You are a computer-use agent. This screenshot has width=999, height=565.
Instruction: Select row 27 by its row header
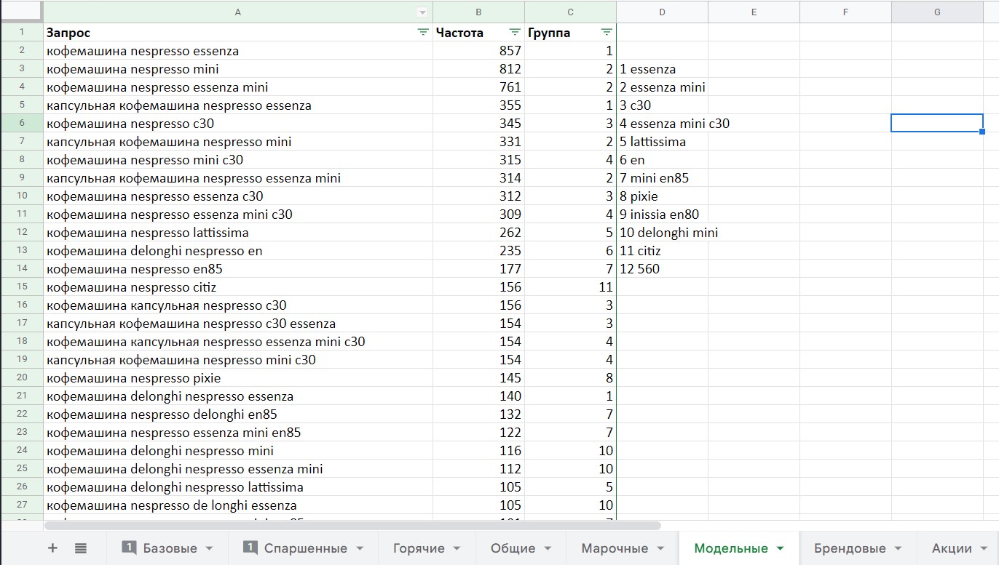(x=22, y=505)
